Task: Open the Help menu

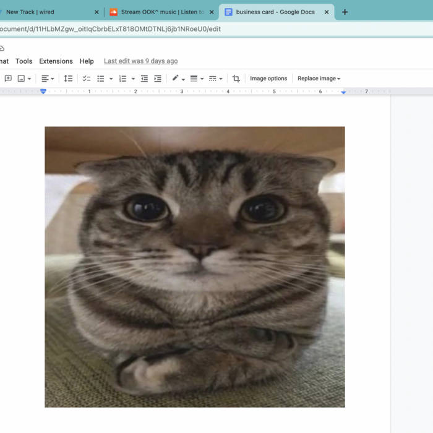Action: 87,61
